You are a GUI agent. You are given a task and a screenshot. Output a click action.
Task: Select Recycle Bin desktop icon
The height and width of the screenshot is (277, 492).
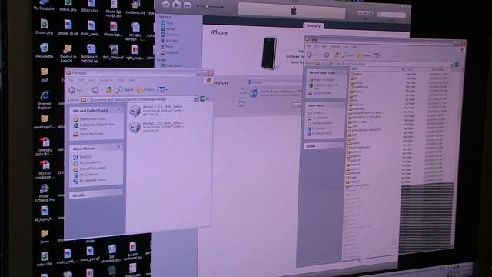click(45, 51)
